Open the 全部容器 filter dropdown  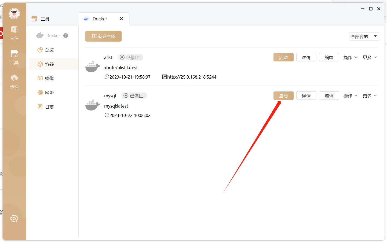click(x=364, y=36)
